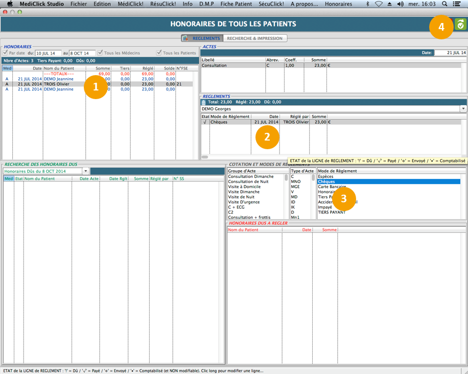Click the trash icon in Règlements header

203,102
